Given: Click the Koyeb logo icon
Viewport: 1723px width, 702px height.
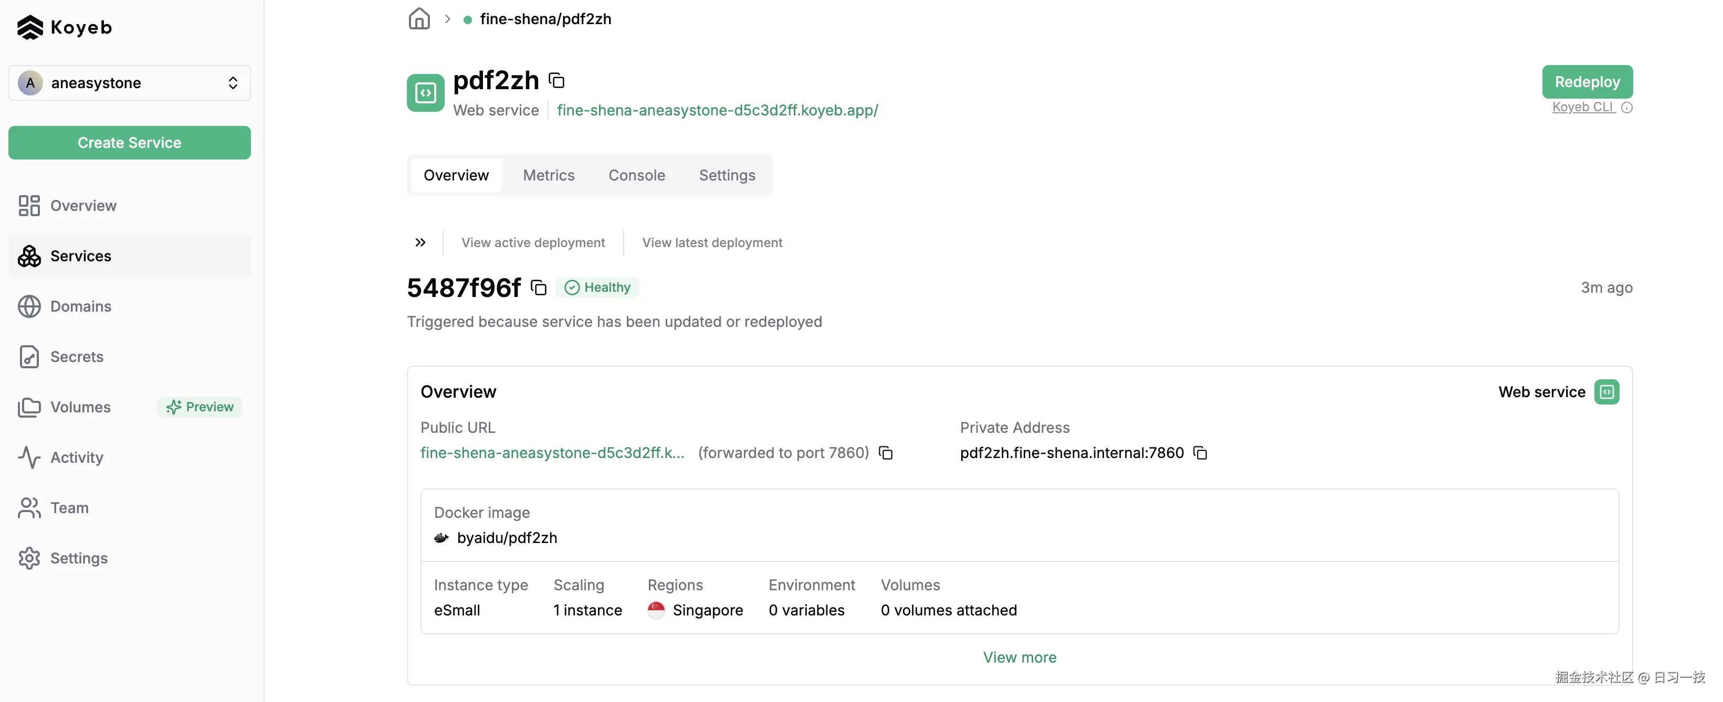Looking at the screenshot, I should [30, 27].
